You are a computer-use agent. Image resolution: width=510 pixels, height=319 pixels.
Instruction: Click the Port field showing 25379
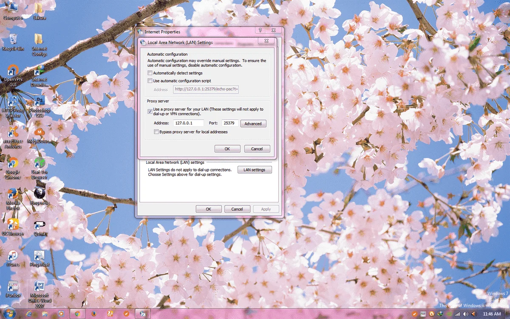[230, 123]
